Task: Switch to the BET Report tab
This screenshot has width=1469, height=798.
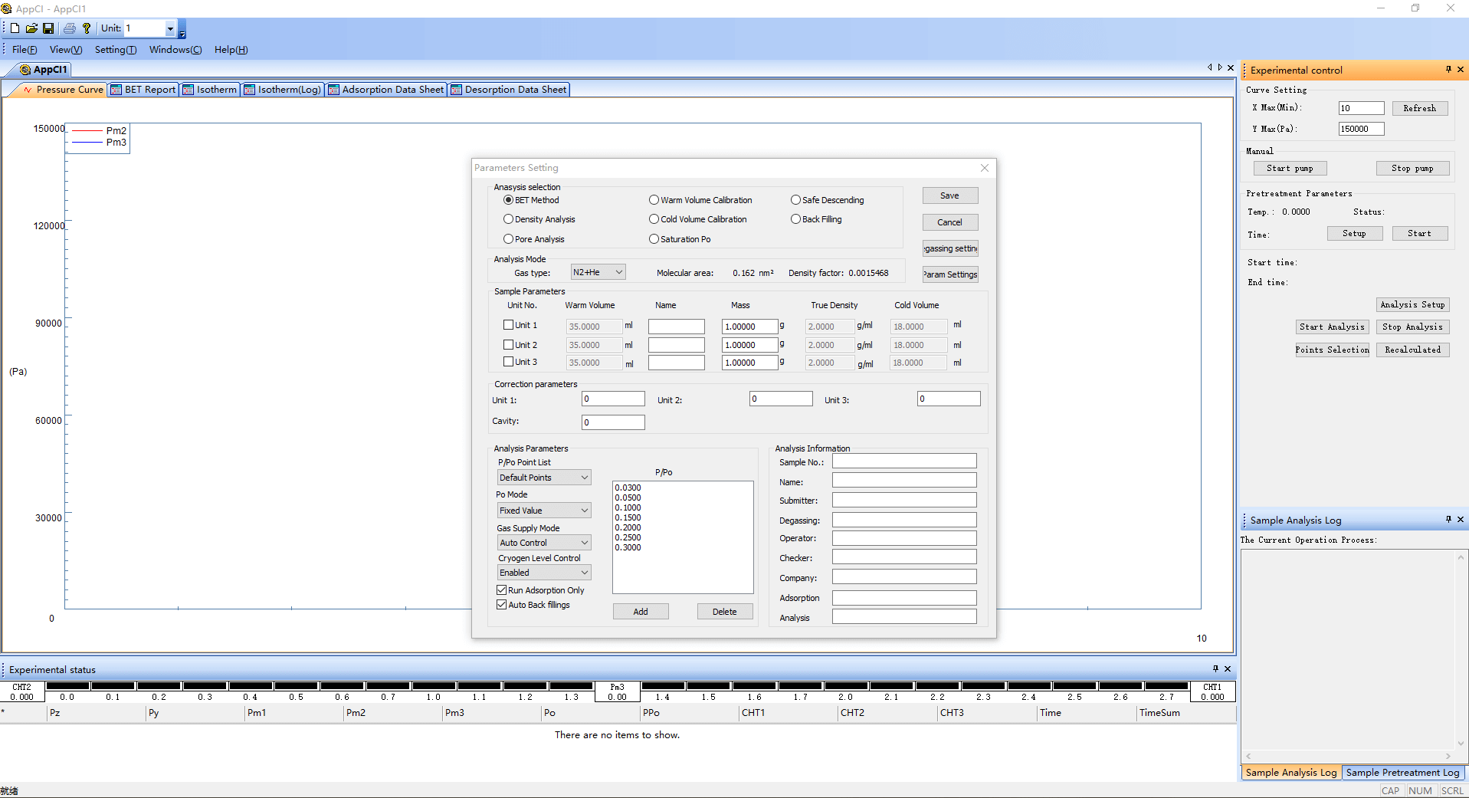Action: coord(144,90)
